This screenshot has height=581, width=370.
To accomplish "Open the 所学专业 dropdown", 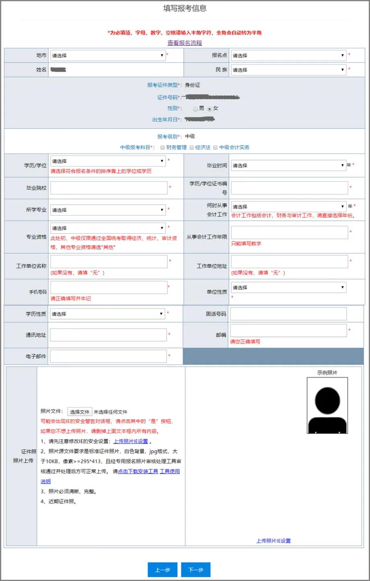I will pyautogui.click(x=107, y=210).
